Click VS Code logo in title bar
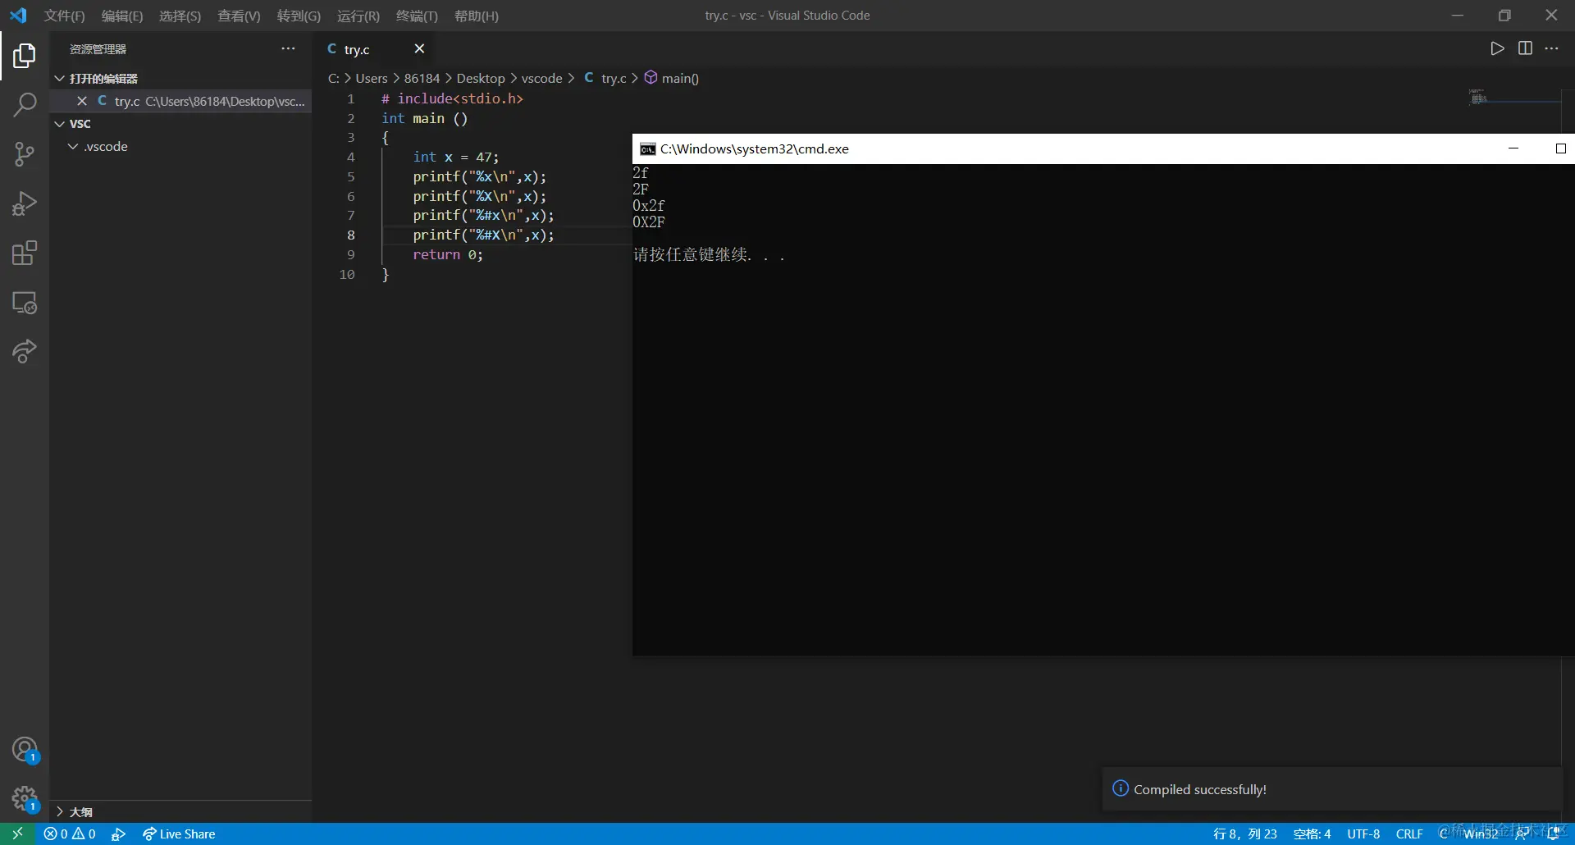Screen dimensions: 1575x845 point(18,16)
